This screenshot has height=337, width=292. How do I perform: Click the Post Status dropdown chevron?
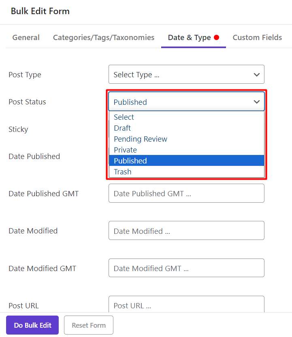256,102
